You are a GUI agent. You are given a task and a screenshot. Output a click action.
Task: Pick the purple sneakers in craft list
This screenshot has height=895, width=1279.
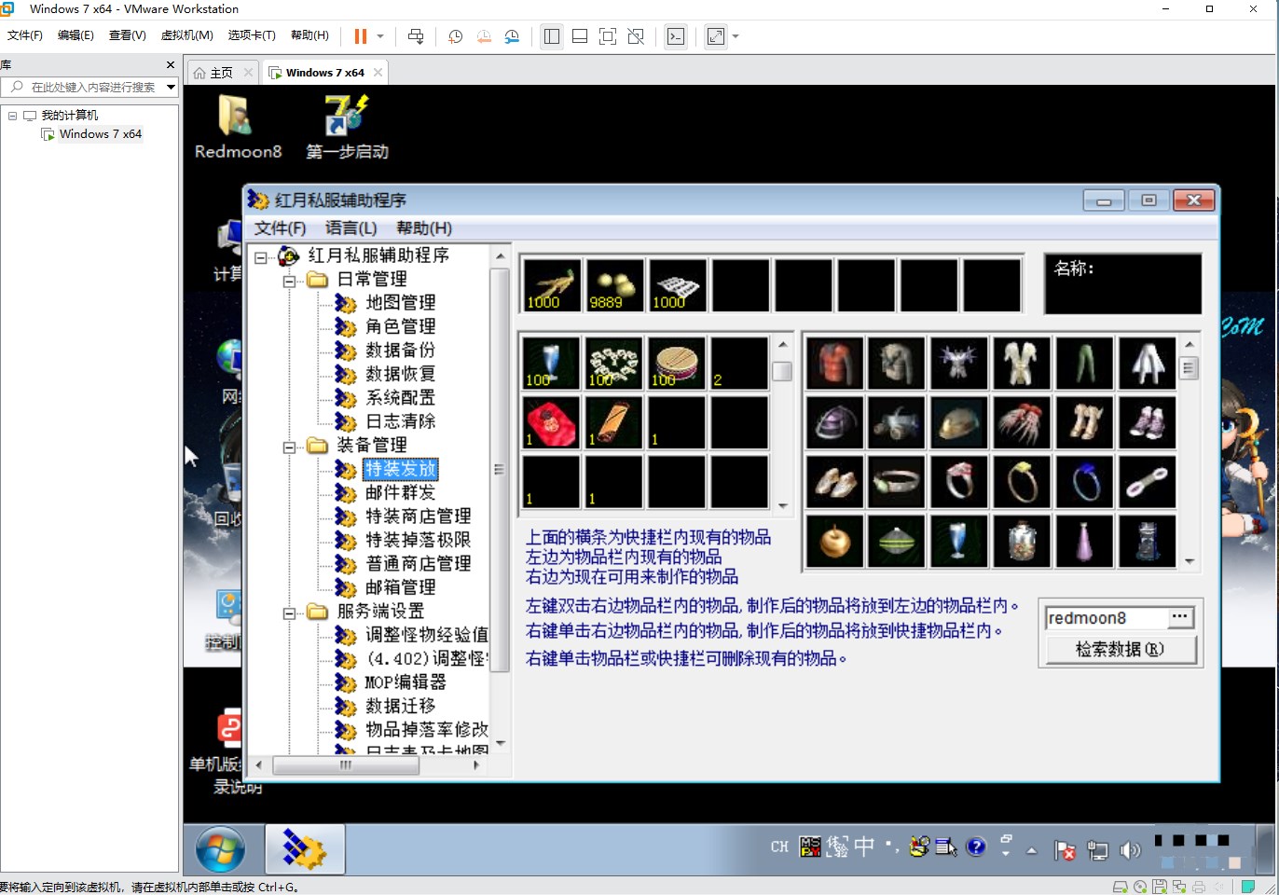pyautogui.click(x=1148, y=422)
